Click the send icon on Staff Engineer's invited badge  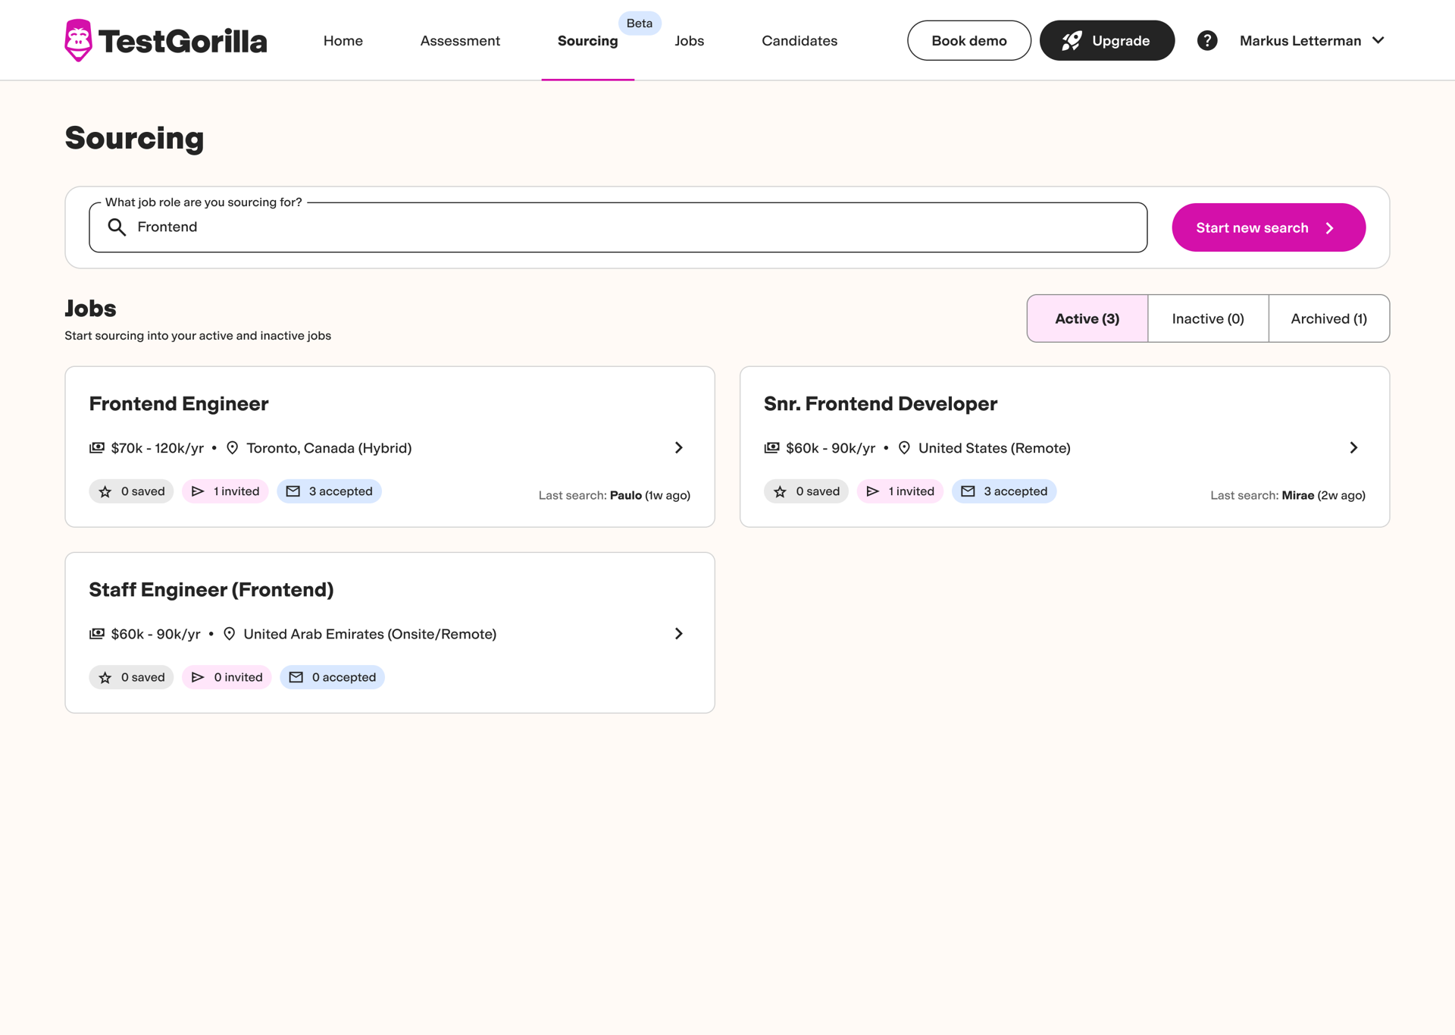[198, 677]
